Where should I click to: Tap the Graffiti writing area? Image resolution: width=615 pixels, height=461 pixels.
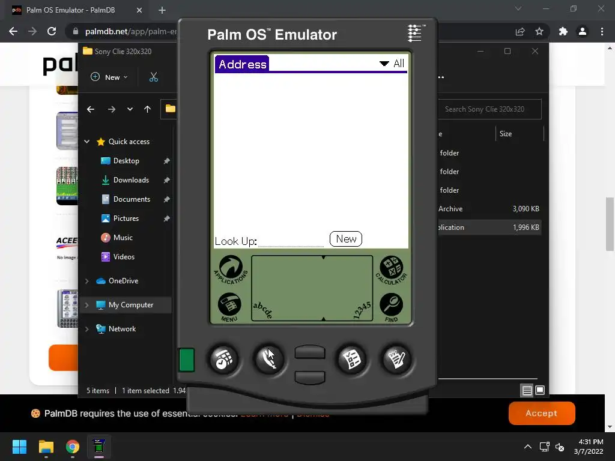312,288
